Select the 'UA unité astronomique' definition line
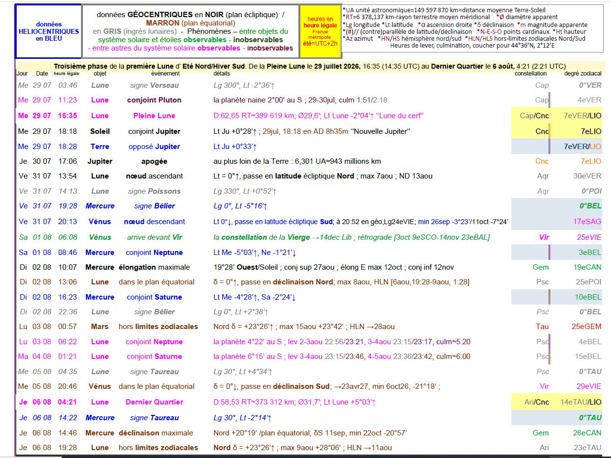The width and height of the screenshot is (611, 458). 444,10
